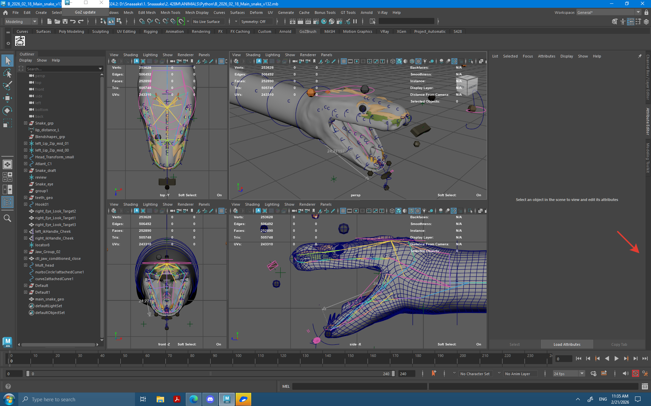Click the Copy Tab button
The image size is (651, 406).
[619, 344]
